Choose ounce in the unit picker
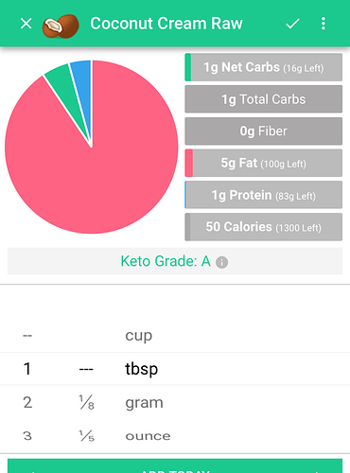The image size is (350, 473). click(x=148, y=436)
